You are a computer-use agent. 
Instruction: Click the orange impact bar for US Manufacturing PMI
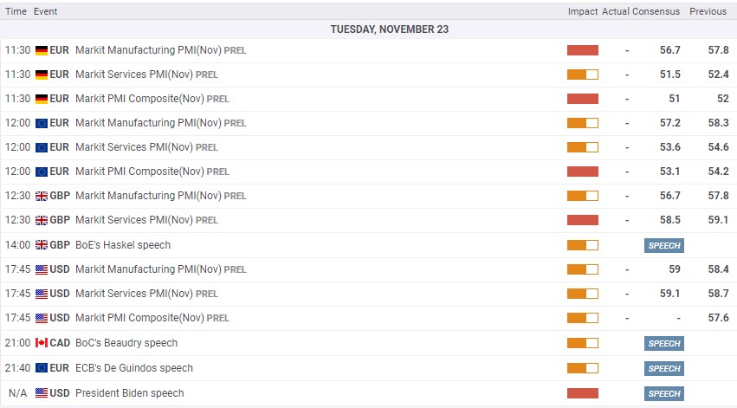(582, 269)
